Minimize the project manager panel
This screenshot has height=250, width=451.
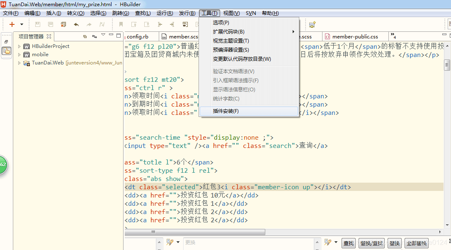pyautogui.click(x=111, y=35)
